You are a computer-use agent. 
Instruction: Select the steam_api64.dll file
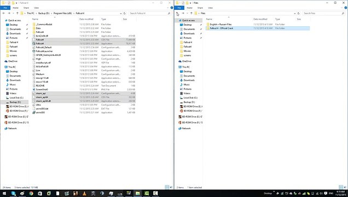(84, 101)
